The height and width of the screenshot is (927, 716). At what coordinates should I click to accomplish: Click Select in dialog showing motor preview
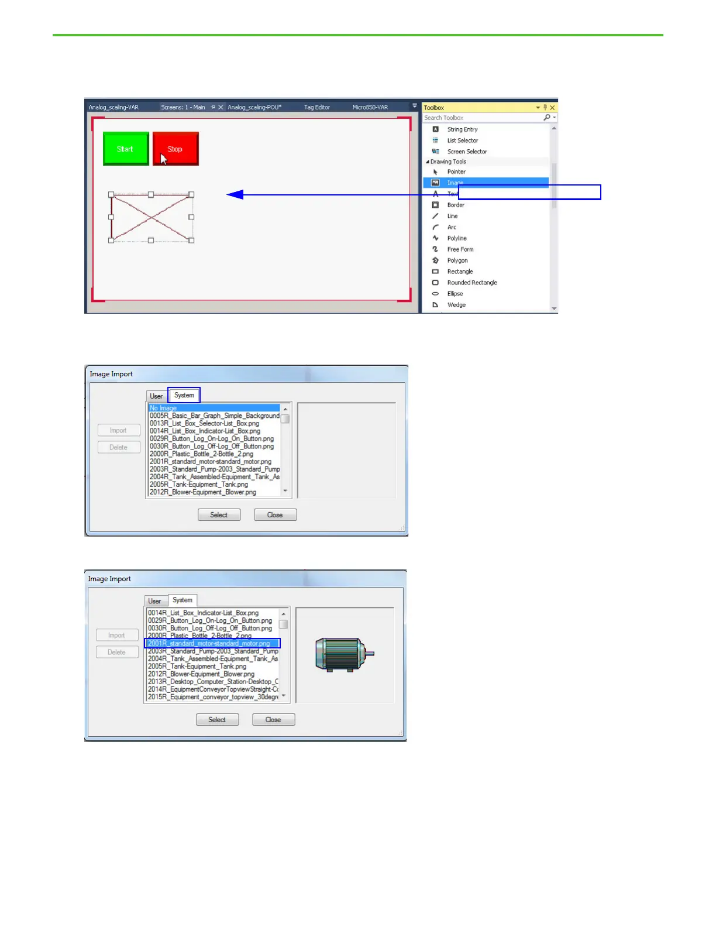click(x=217, y=720)
